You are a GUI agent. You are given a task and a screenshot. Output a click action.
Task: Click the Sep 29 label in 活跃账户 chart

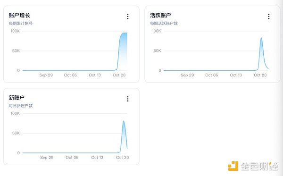(x=187, y=75)
